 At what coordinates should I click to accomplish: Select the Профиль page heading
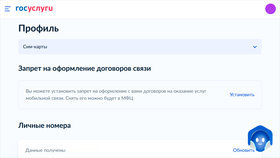39,29
